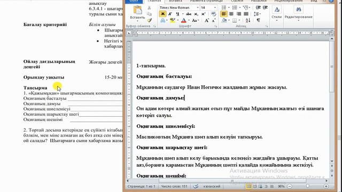Image resolution: width=342 pixels, height=192 pixels.
Task: Toggle align text left
Action: 224,14
